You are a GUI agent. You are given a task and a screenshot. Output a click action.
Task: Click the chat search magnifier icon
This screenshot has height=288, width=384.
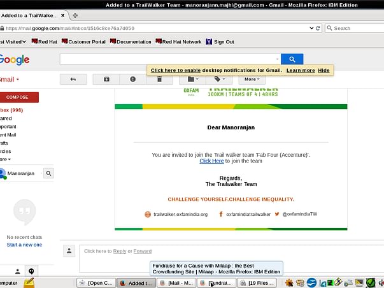coord(48,173)
